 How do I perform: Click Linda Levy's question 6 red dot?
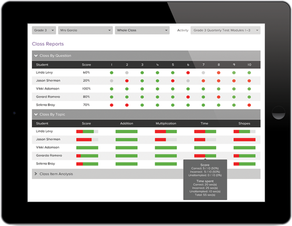(x=188, y=73)
